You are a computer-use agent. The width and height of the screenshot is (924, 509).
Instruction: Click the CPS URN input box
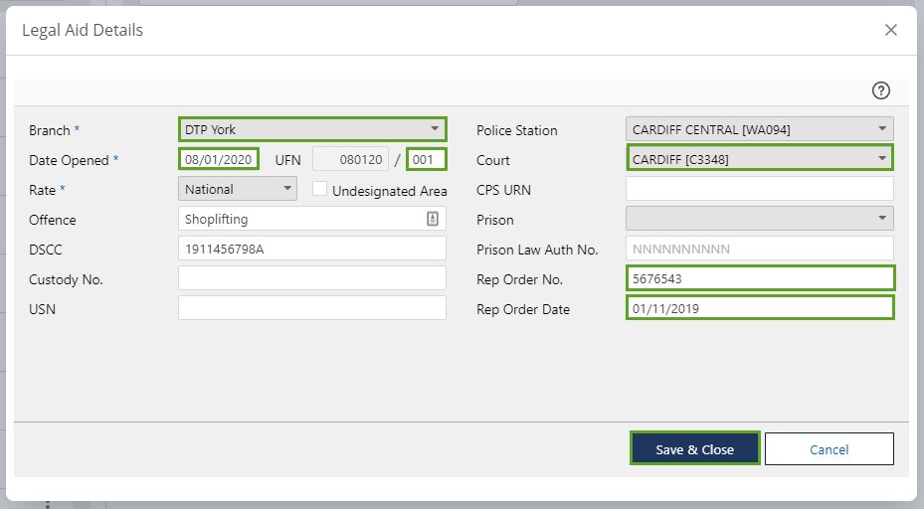pyautogui.click(x=759, y=189)
